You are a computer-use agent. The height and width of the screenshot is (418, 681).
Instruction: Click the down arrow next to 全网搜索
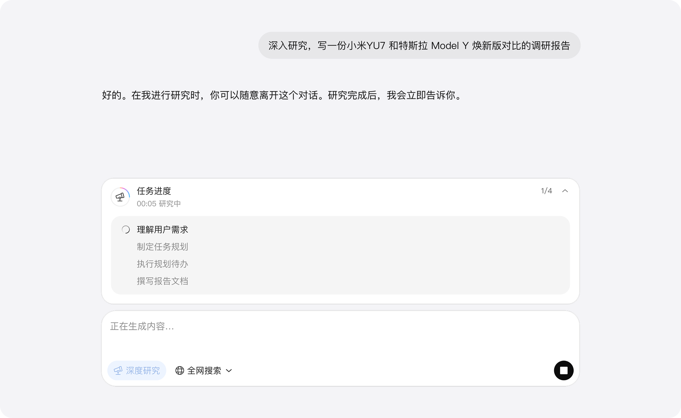tap(229, 371)
